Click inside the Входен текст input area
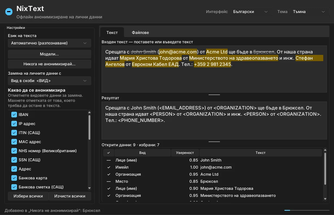The height and width of the screenshot is (215, 334). click(214, 69)
